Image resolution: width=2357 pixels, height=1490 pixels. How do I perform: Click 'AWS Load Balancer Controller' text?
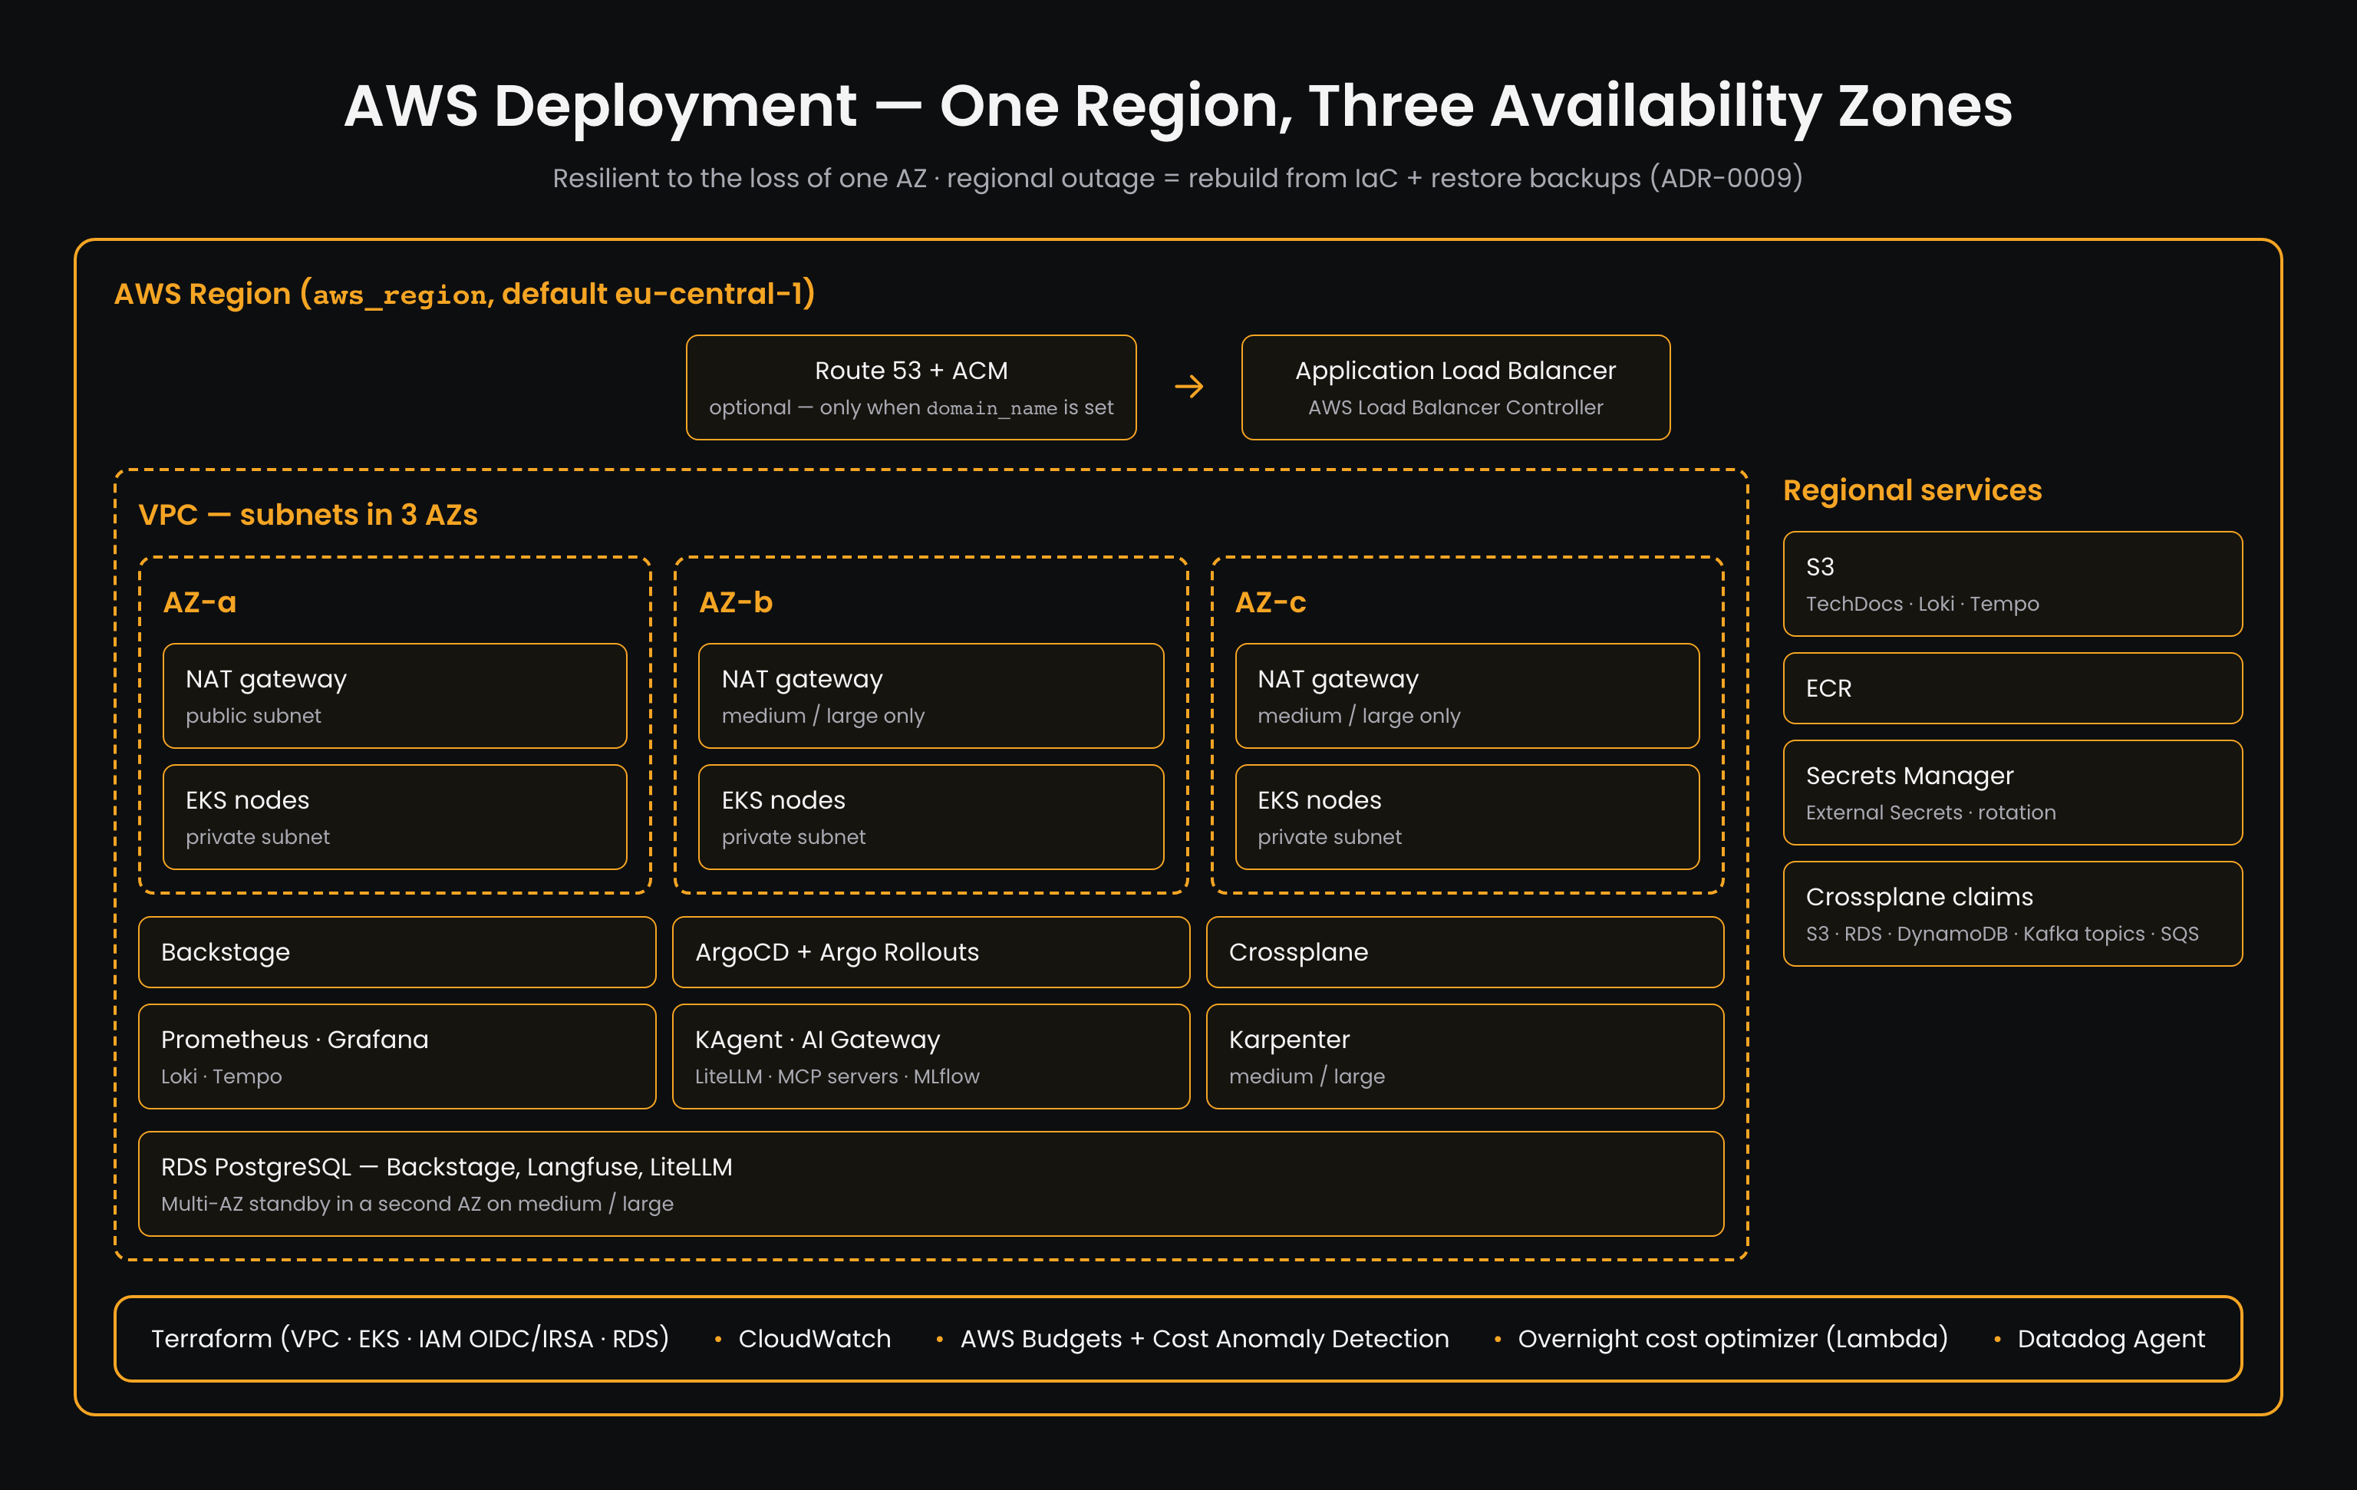tap(1455, 407)
